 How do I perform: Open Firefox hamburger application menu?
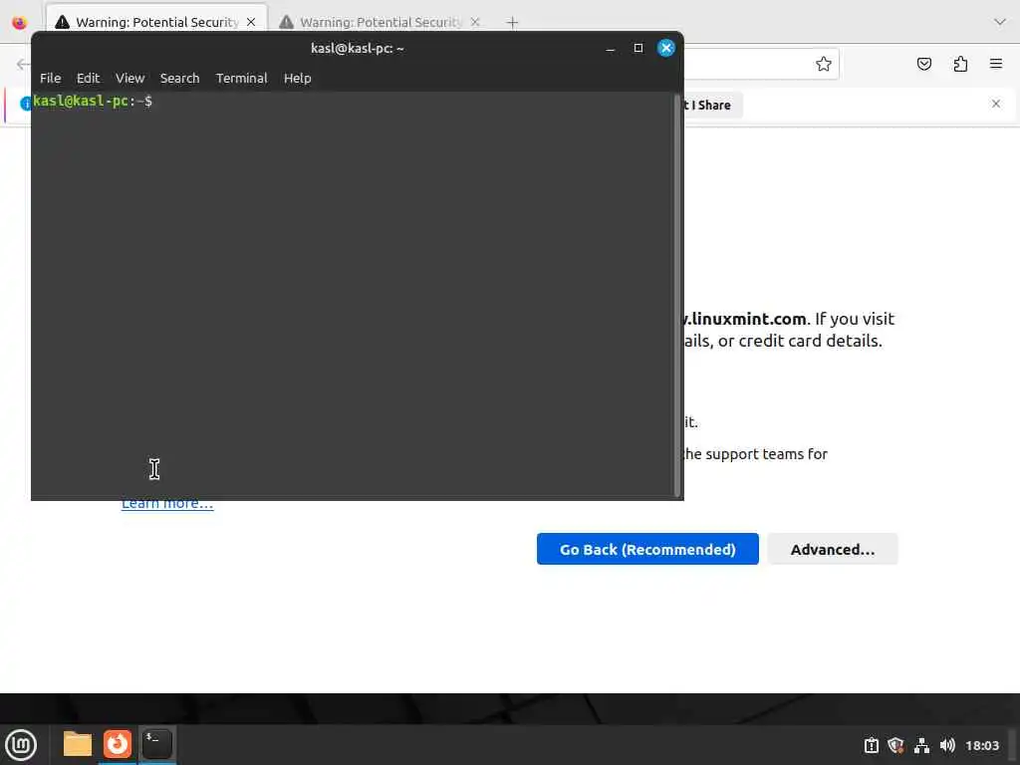pos(995,64)
